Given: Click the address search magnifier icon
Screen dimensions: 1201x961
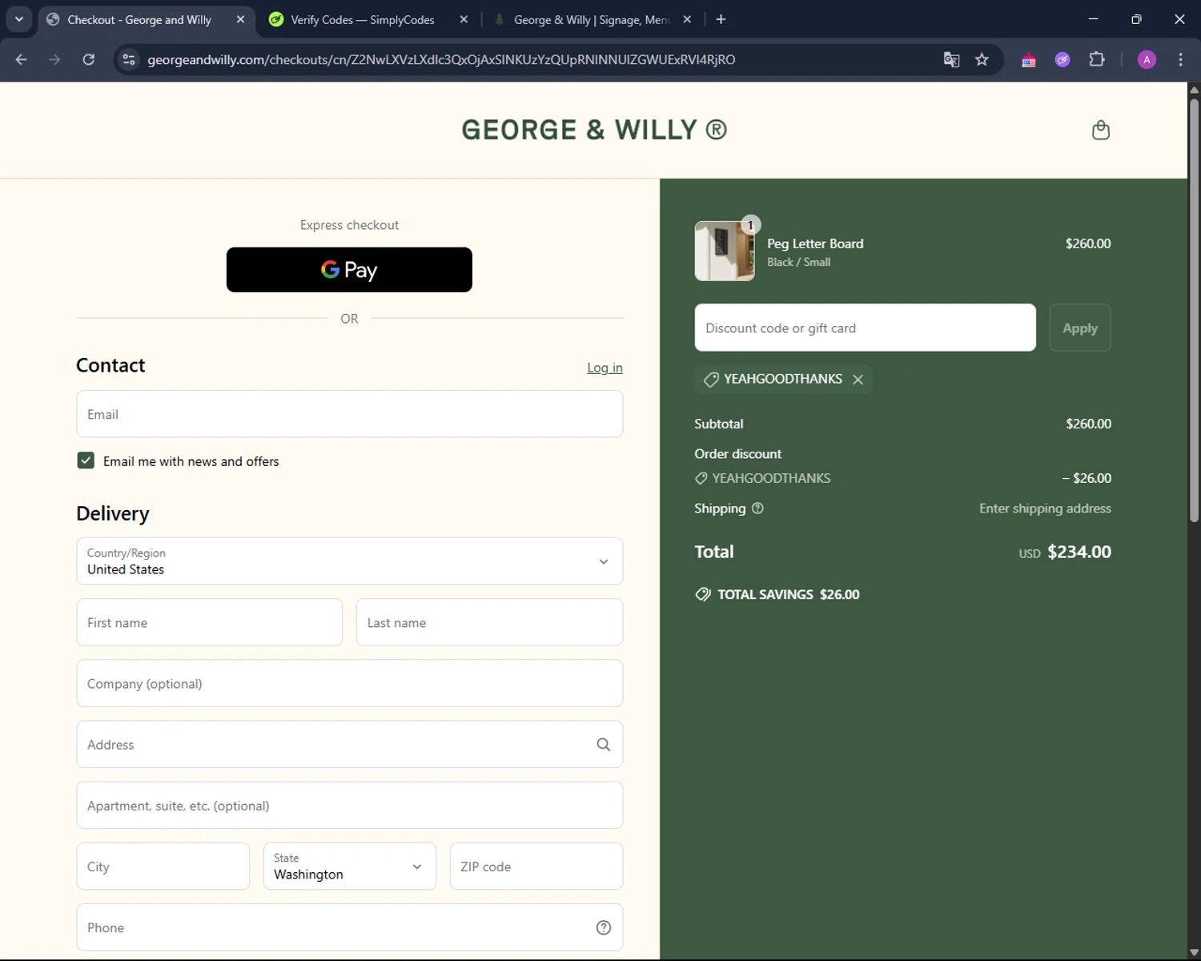Looking at the screenshot, I should [x=604, y=745].
